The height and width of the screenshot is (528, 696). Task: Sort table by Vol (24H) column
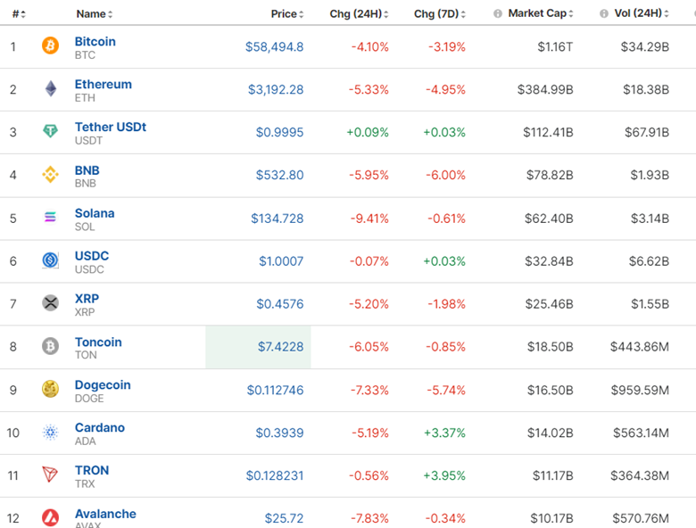point(642,13)
